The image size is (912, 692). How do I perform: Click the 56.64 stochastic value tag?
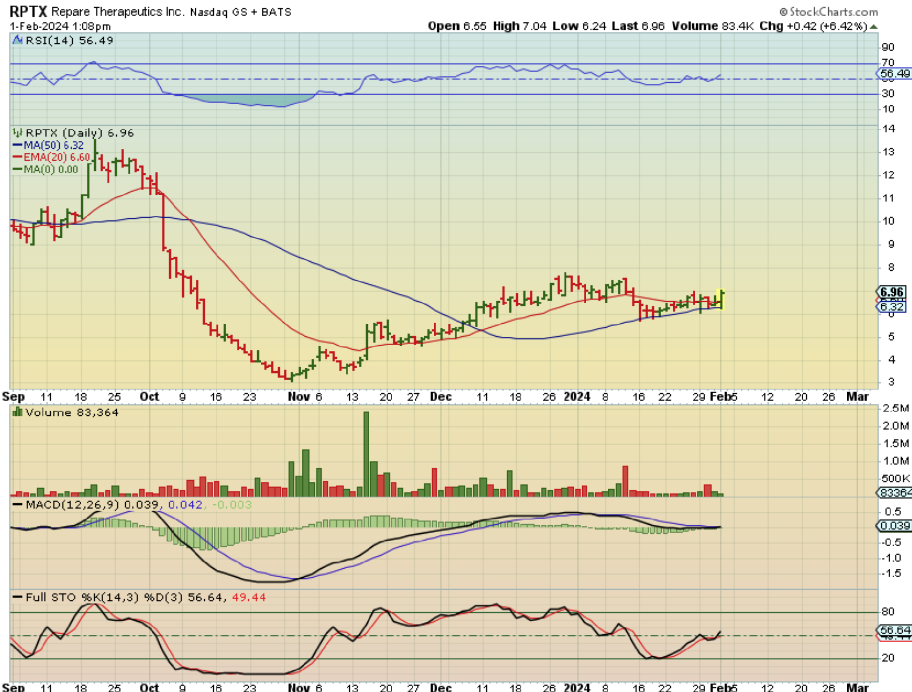click(894, 630)
